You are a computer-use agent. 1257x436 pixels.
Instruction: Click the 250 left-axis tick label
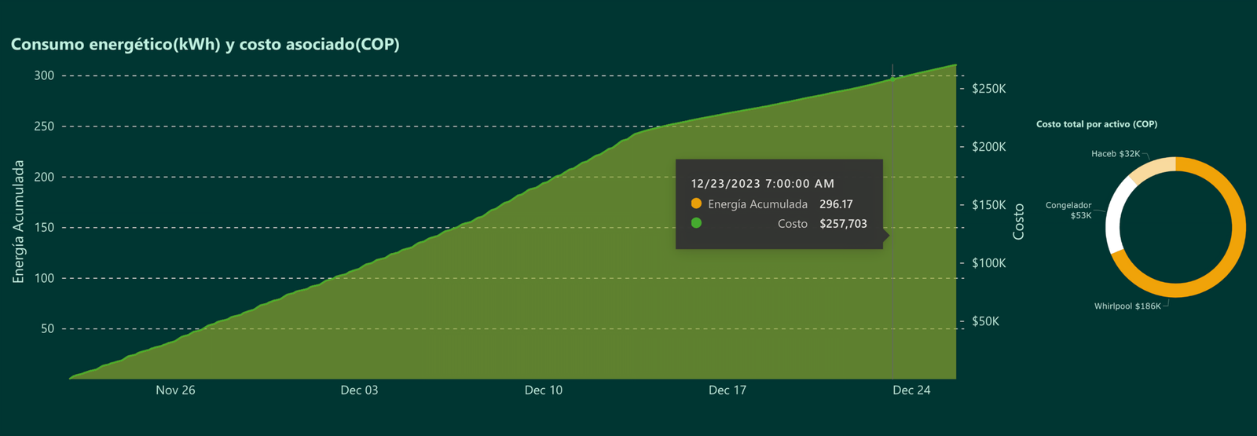(x=44, y=126)
